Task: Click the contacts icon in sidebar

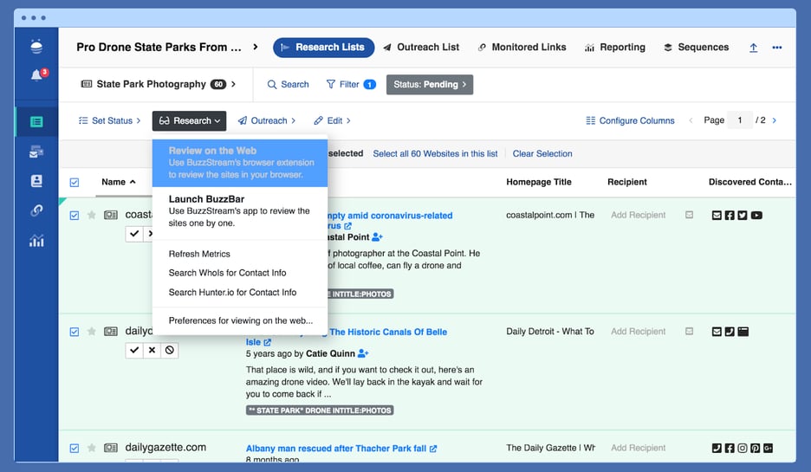Action: coord(36,181)
